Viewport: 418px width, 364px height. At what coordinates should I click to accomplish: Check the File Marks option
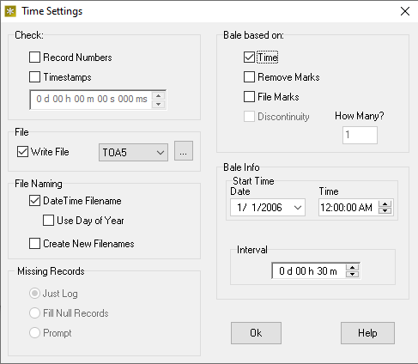point(249,97)
